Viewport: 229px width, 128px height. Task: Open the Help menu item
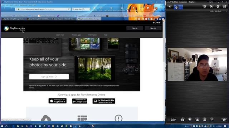click(106, 35)
